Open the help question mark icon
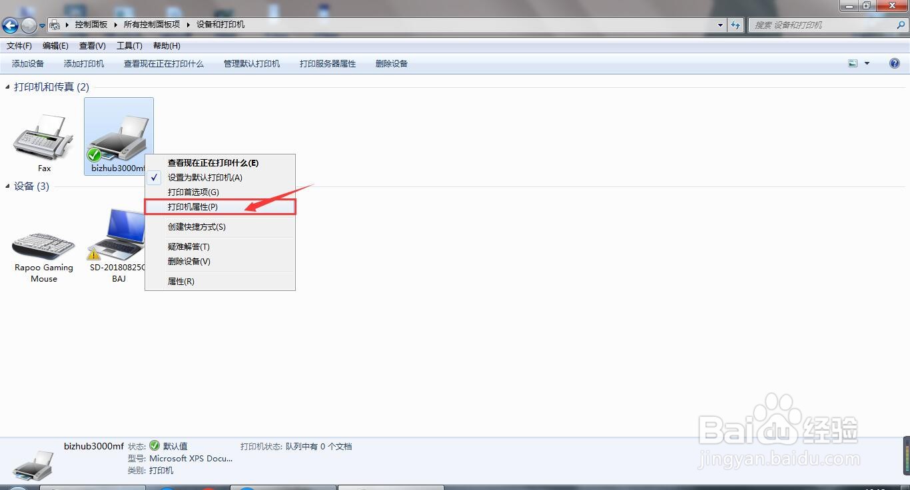 [895, 63]
